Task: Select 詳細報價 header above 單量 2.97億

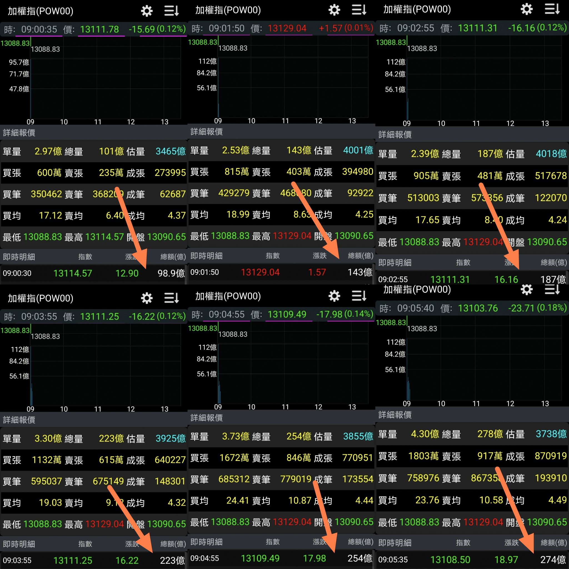Action: point(19,133)
